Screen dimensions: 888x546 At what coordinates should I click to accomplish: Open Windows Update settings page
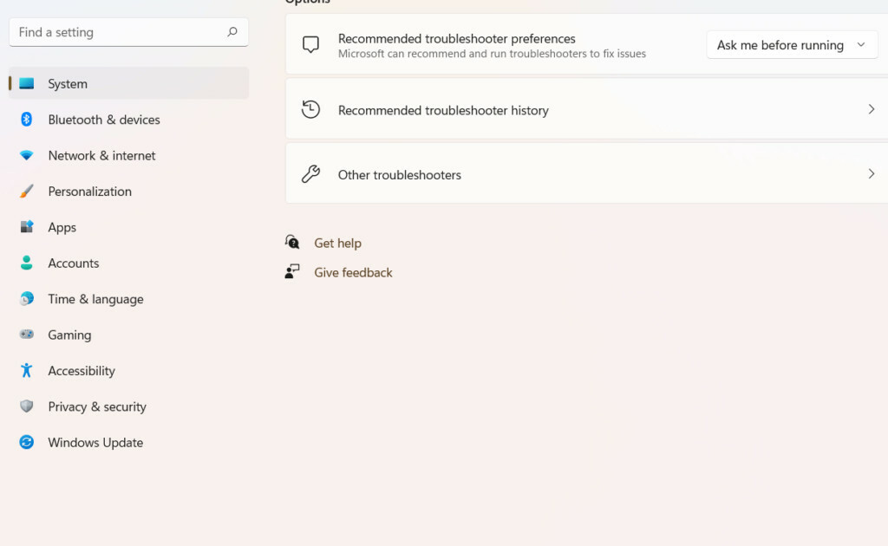point(95,442)
